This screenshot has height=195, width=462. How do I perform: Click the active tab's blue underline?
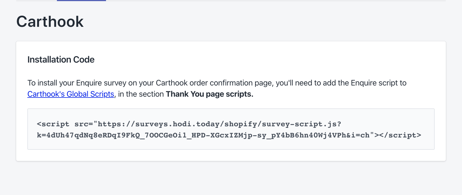[81, 1]
